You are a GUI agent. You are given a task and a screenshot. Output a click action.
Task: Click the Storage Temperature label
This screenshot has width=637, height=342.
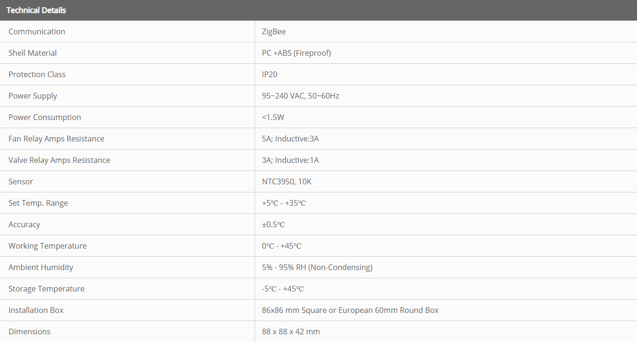pos(46,289)
